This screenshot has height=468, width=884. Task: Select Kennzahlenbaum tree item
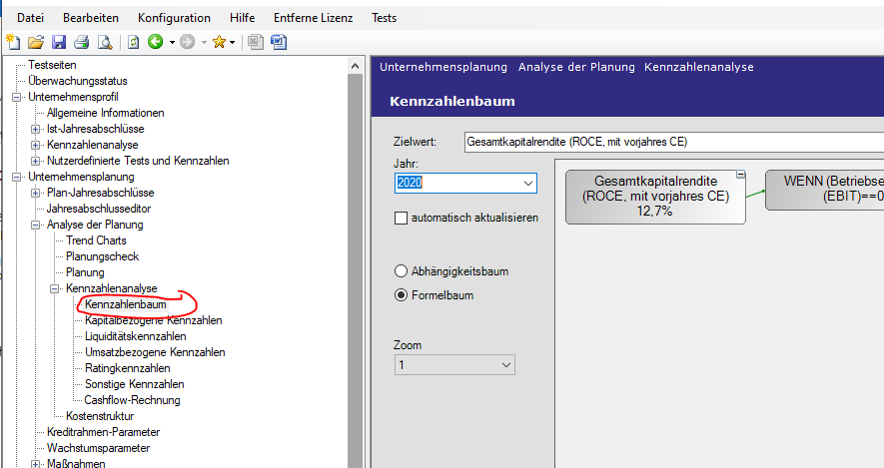[x=126, y=304]
